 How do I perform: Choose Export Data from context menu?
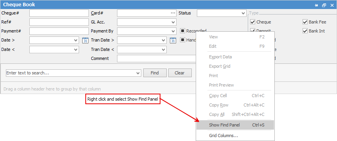[x=235, y=57]
